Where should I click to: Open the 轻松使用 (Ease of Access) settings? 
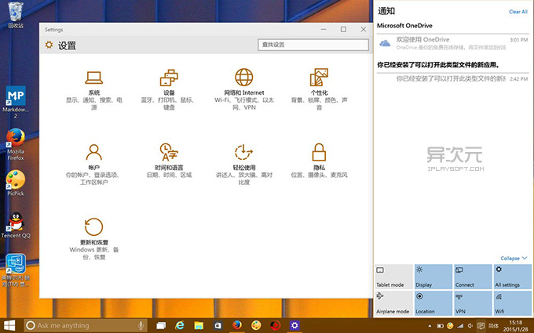(244, 165)
